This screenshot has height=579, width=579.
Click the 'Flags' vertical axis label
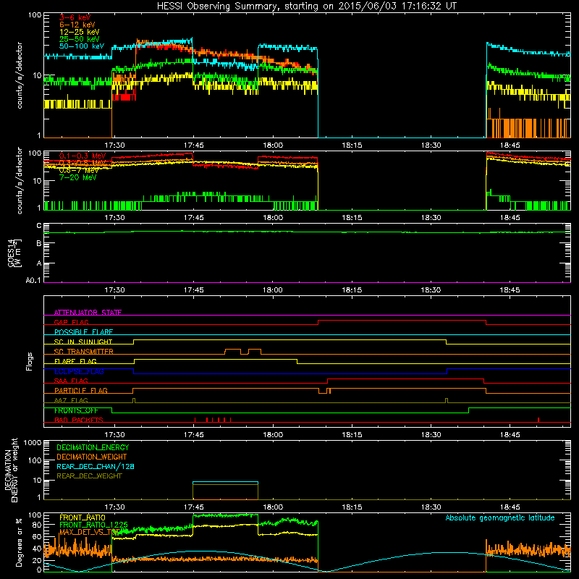[x=29, y=361]
